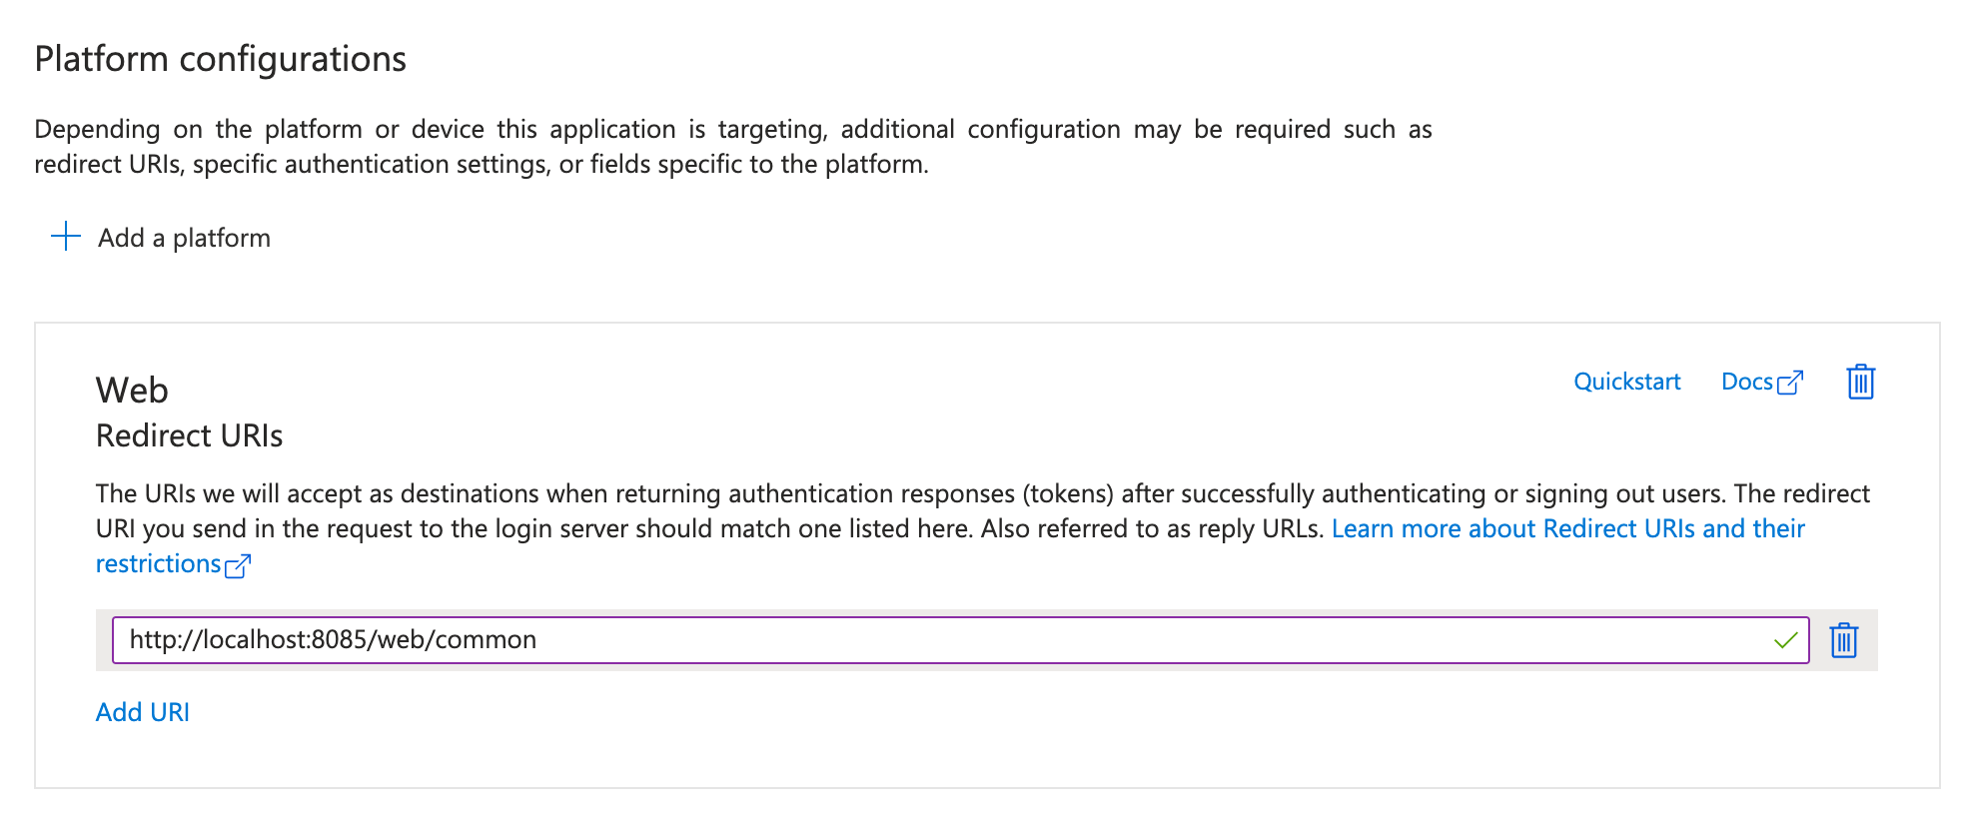Open the Learn more about Redirect URIs link
This screenshot has height=823, width=1972.
click(1567, 528)
